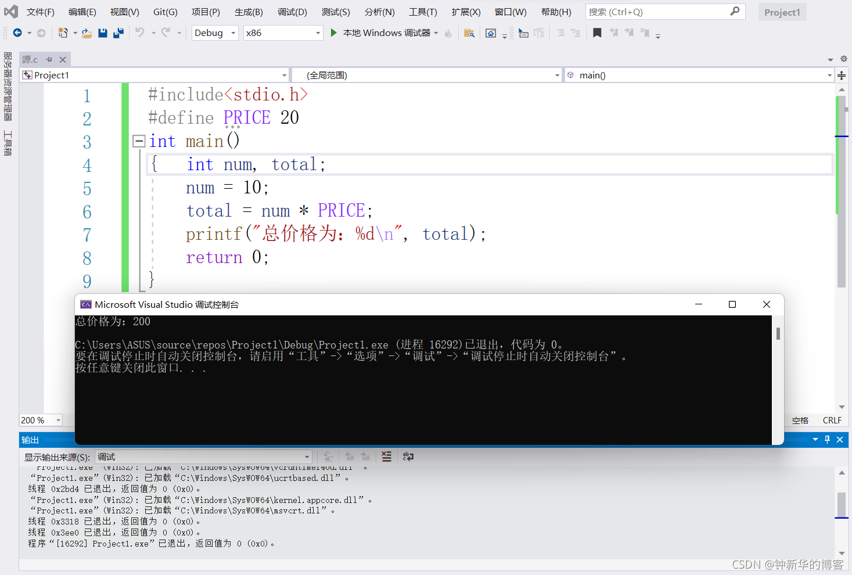The image size is (852, 575).
Task: Navigate forward with the grey forward arrow
Action: click(41, 33)
